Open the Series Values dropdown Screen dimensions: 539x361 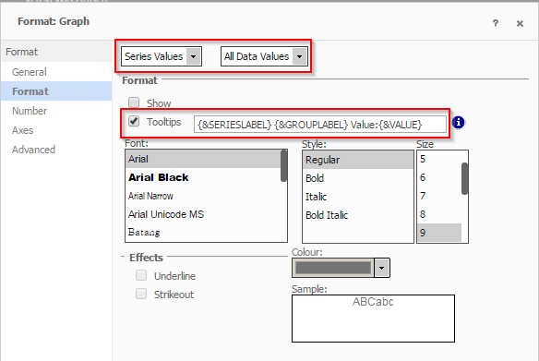point(162,56)
